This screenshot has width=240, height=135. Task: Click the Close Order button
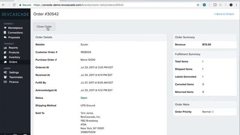44,27
